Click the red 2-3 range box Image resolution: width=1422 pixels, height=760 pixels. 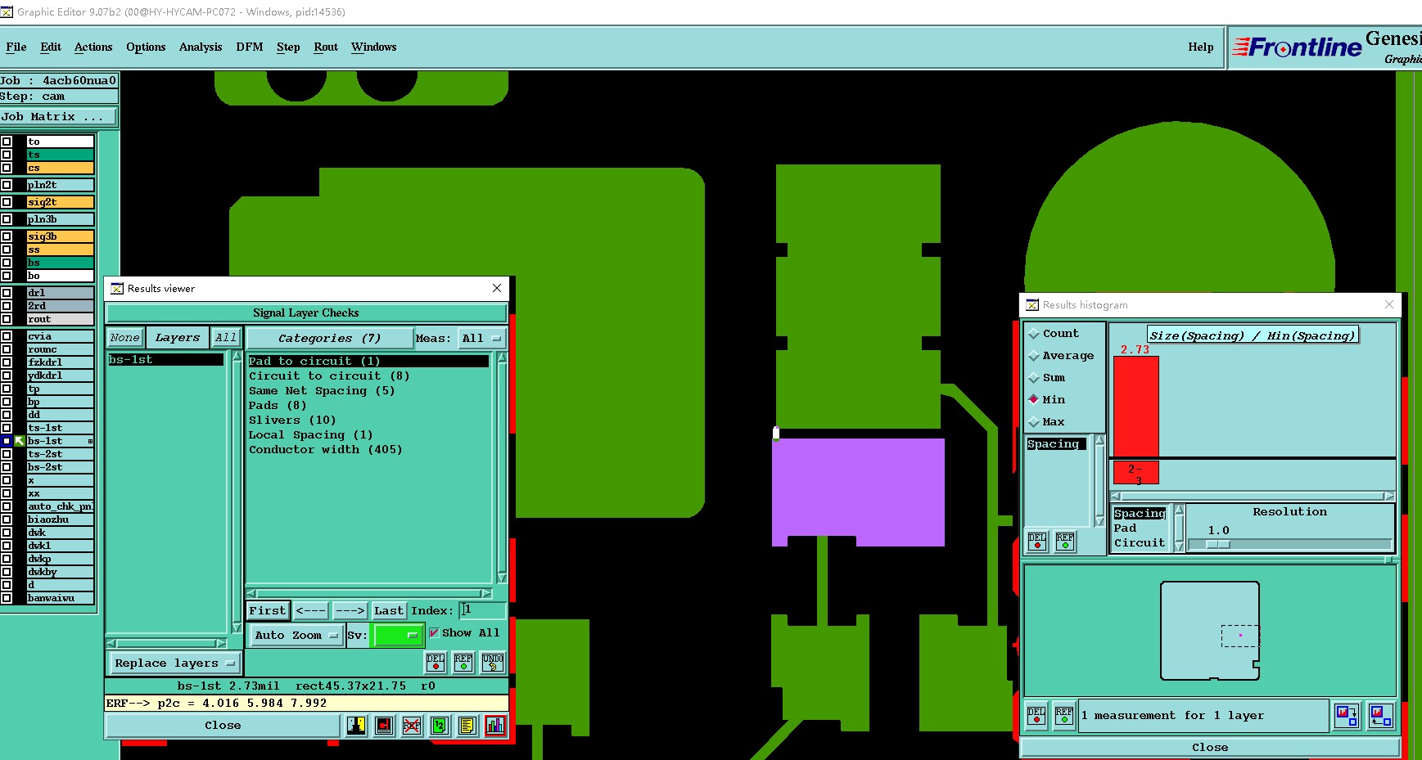point(1136,474)
